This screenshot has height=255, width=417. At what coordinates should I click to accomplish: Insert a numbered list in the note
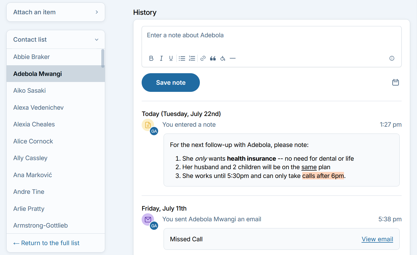(192, 58)
